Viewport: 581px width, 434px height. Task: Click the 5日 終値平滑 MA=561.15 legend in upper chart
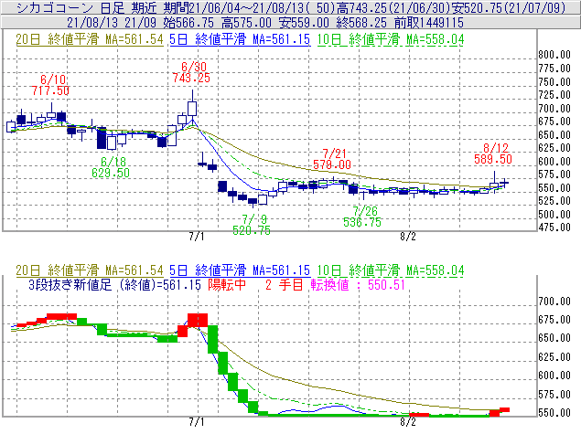240,39
